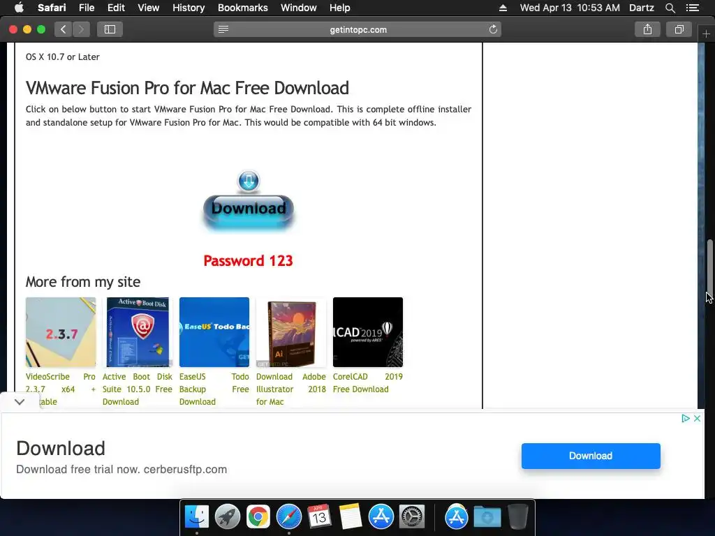Open the Window menu
The width and height of the screenshot is (715, 536).
click(299, 8)
